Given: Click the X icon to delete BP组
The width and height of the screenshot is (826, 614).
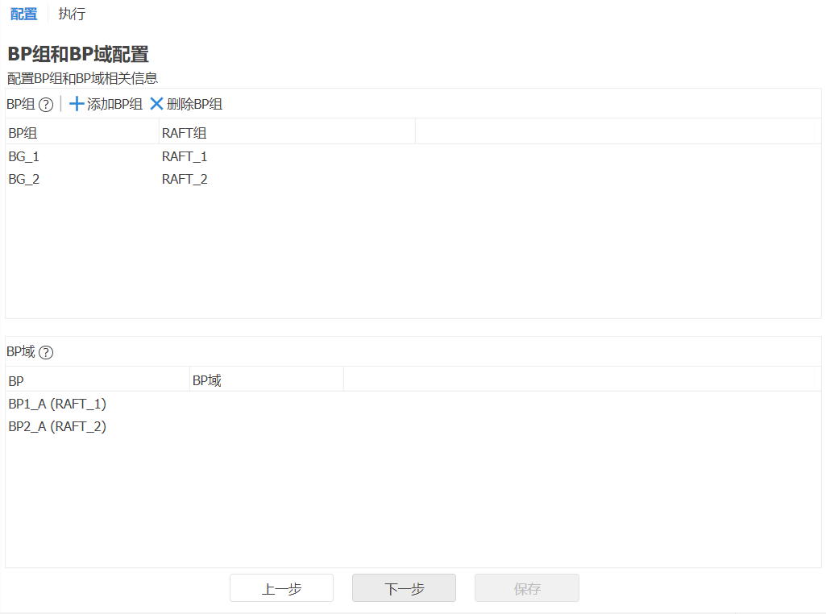Looking at the screenshot, I should 156,104.
